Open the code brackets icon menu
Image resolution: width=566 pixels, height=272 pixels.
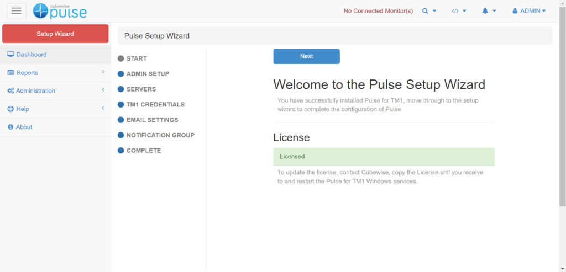point(459,11)
